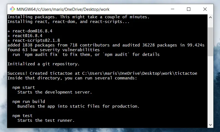Click the scrollbar up arrow
220x132 pixels.
[x=210, y=17]
